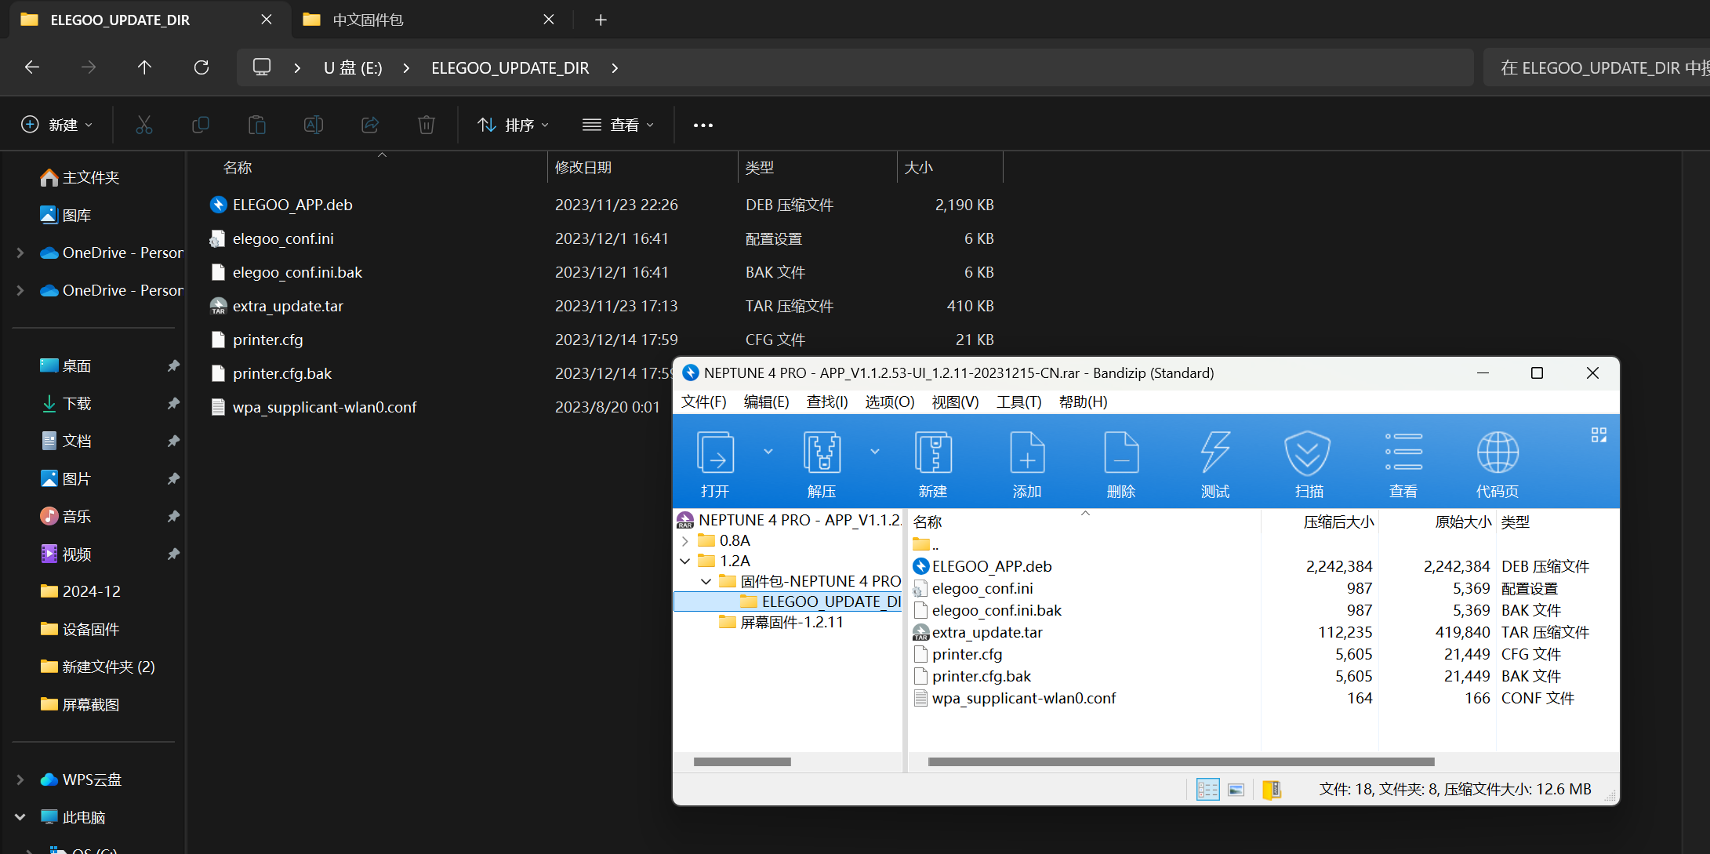Click Explorer's trash delete toolbar icon
The height and width of the screenshot is (854, 1710).
(426, 125)
